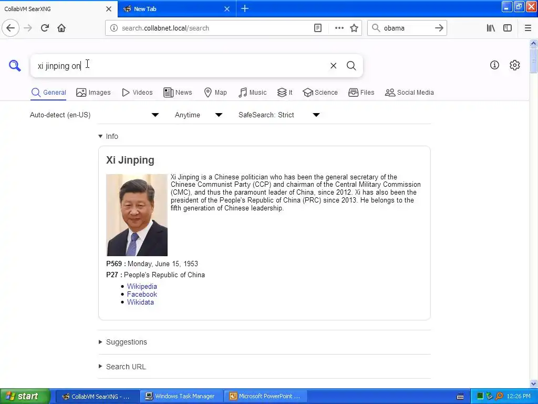Click the magnifier system tray icon
Screen dimensions: 538x404
pyautogui.click(x=499, y=396)
